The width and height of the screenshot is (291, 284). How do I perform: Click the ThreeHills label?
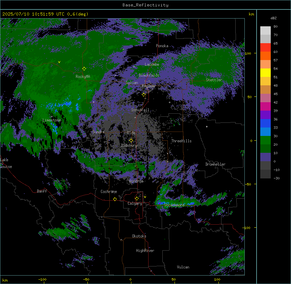tap(181, 141)
